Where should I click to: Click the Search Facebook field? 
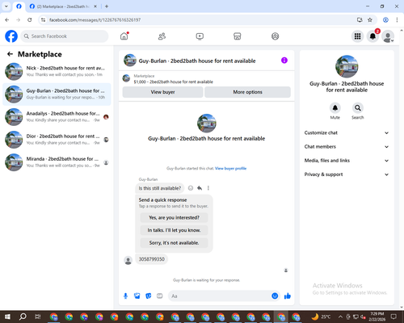[x=65, y=36]
